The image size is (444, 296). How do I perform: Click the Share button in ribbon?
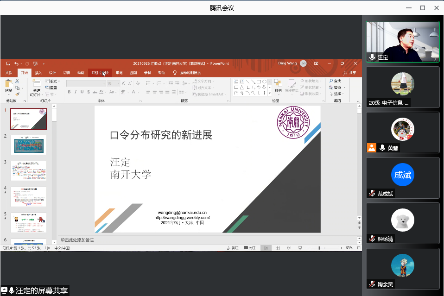click(x=350, y=73)
